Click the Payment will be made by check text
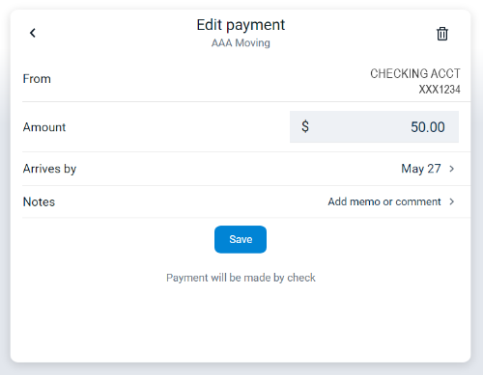 coord(241,278)
